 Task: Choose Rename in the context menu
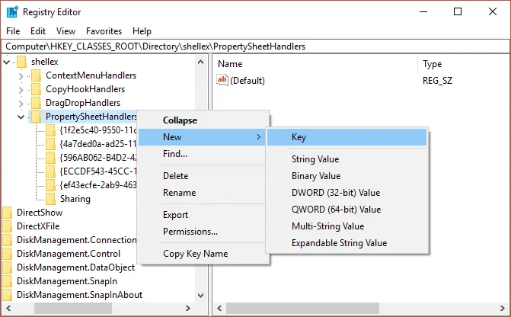(203, 193)
